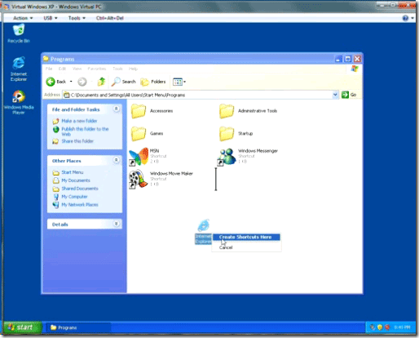Collapse the File and Folder Tasks panel

click(x=117, y=109)
